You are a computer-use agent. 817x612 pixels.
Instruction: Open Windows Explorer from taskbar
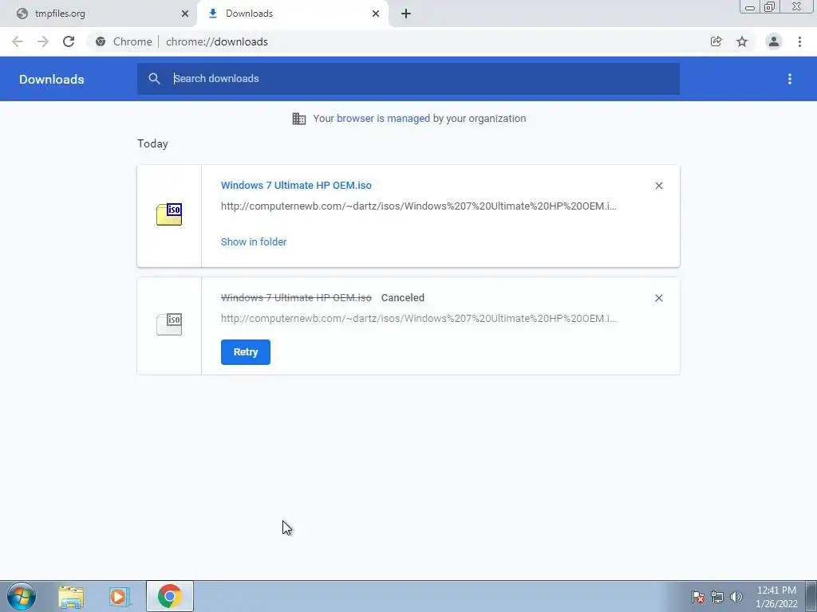tap(71, 597)
